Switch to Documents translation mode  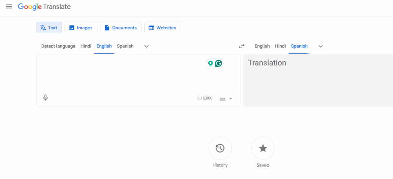(x=121, y=28)
